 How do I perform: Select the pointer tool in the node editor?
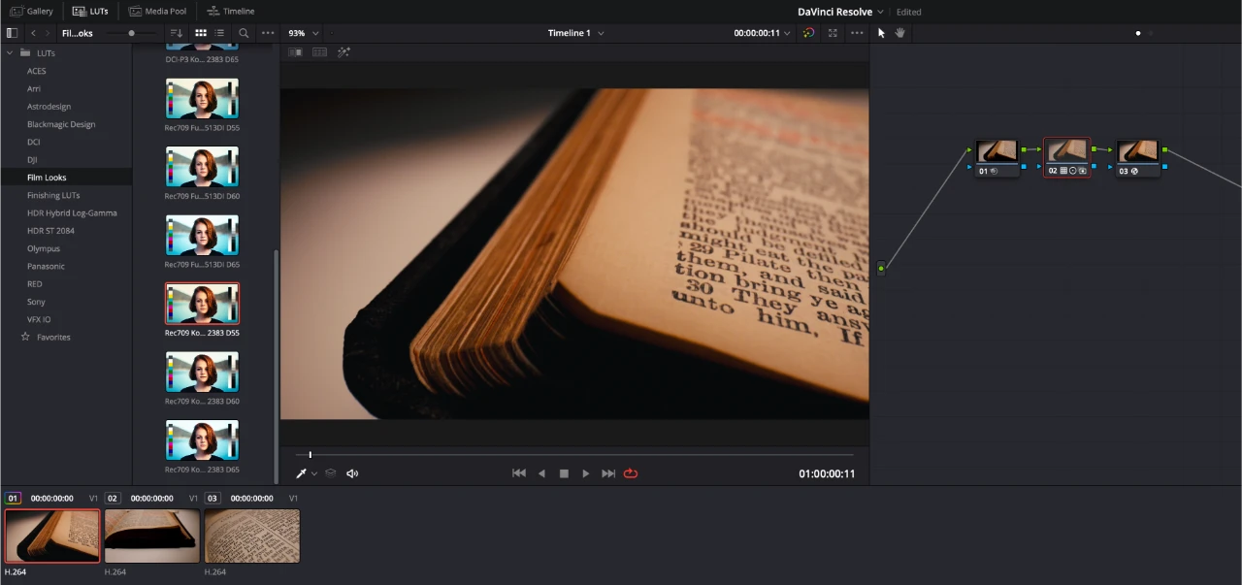click(x=879, y=32)
